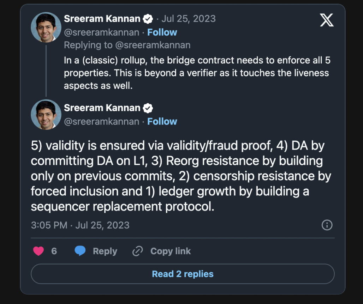This screenshot has width=363, height=304.
Task: Open the tweet info circle icon
Action: pos(327,225)
